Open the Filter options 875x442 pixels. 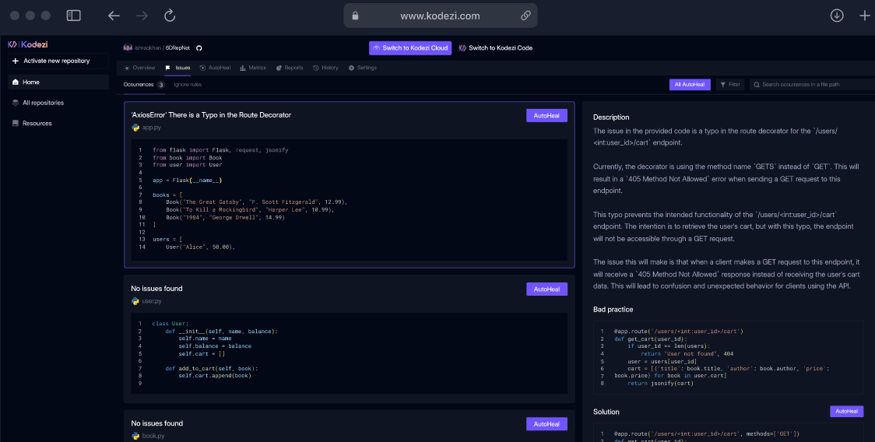[730, 84]
